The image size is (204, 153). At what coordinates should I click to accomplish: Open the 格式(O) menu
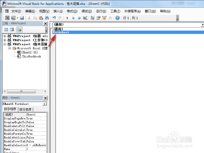point(72,11)
